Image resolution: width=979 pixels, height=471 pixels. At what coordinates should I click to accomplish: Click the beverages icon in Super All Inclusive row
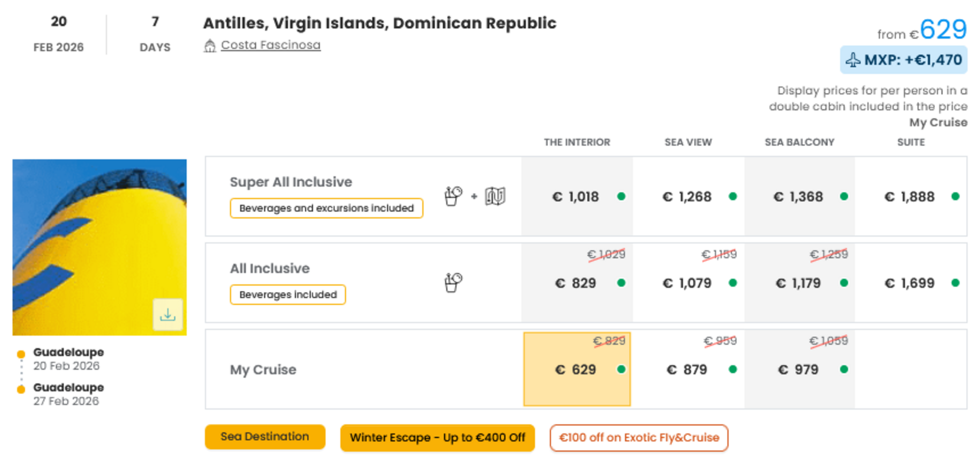point(453,196)
